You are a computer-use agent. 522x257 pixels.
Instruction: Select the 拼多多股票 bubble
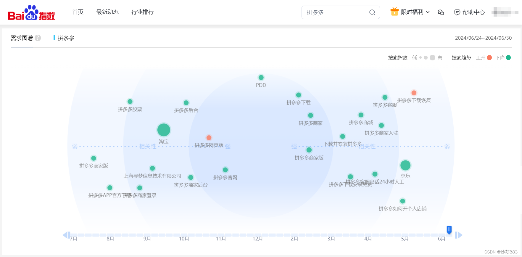(130, 102)
